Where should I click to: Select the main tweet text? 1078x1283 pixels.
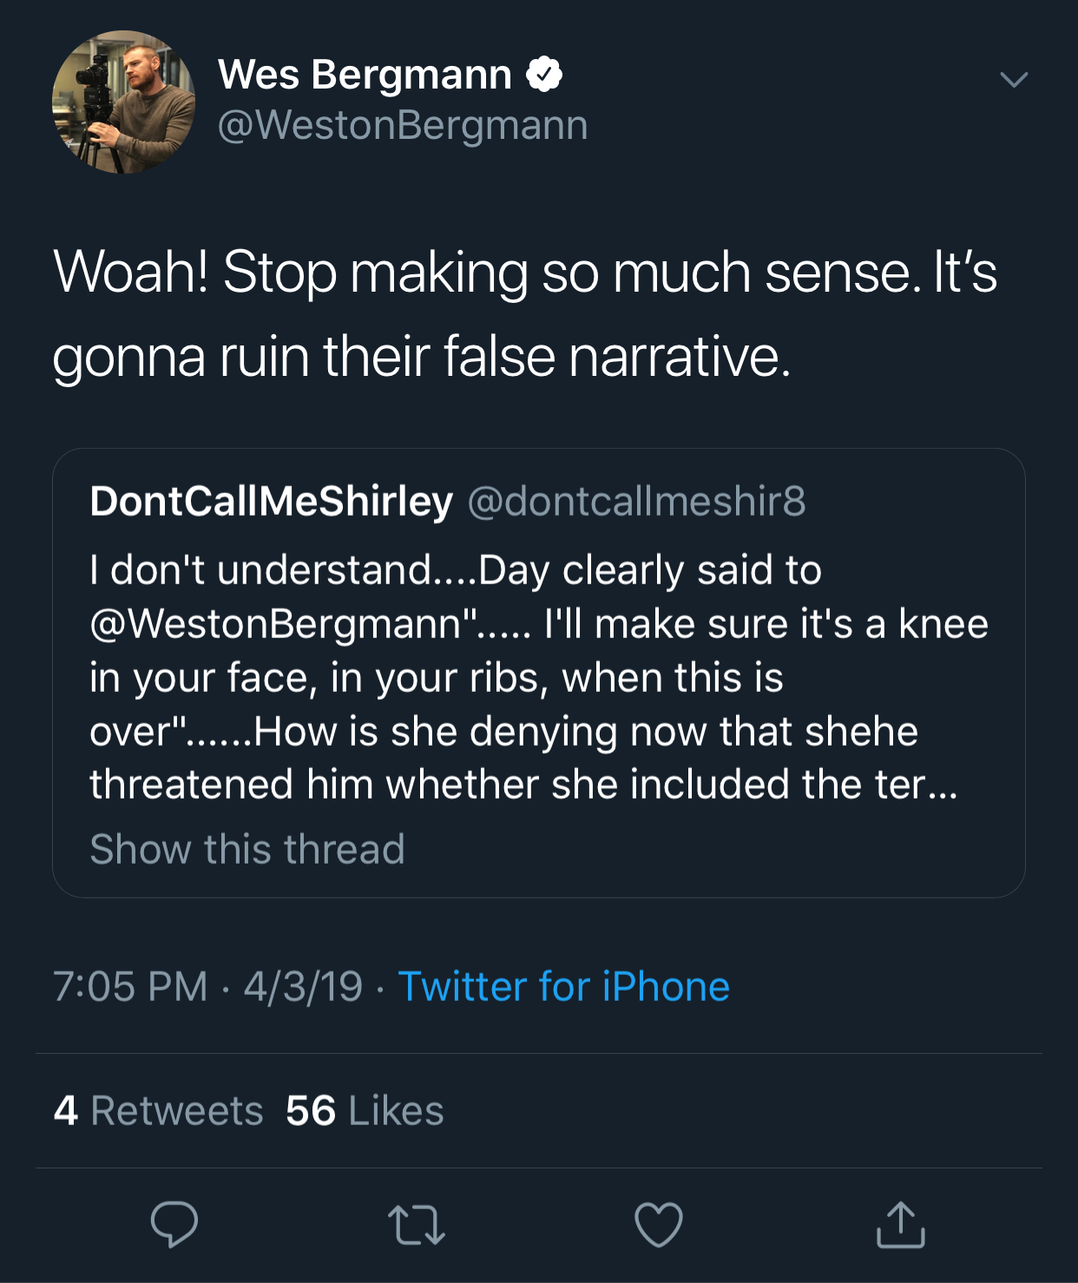click(525, 313)
